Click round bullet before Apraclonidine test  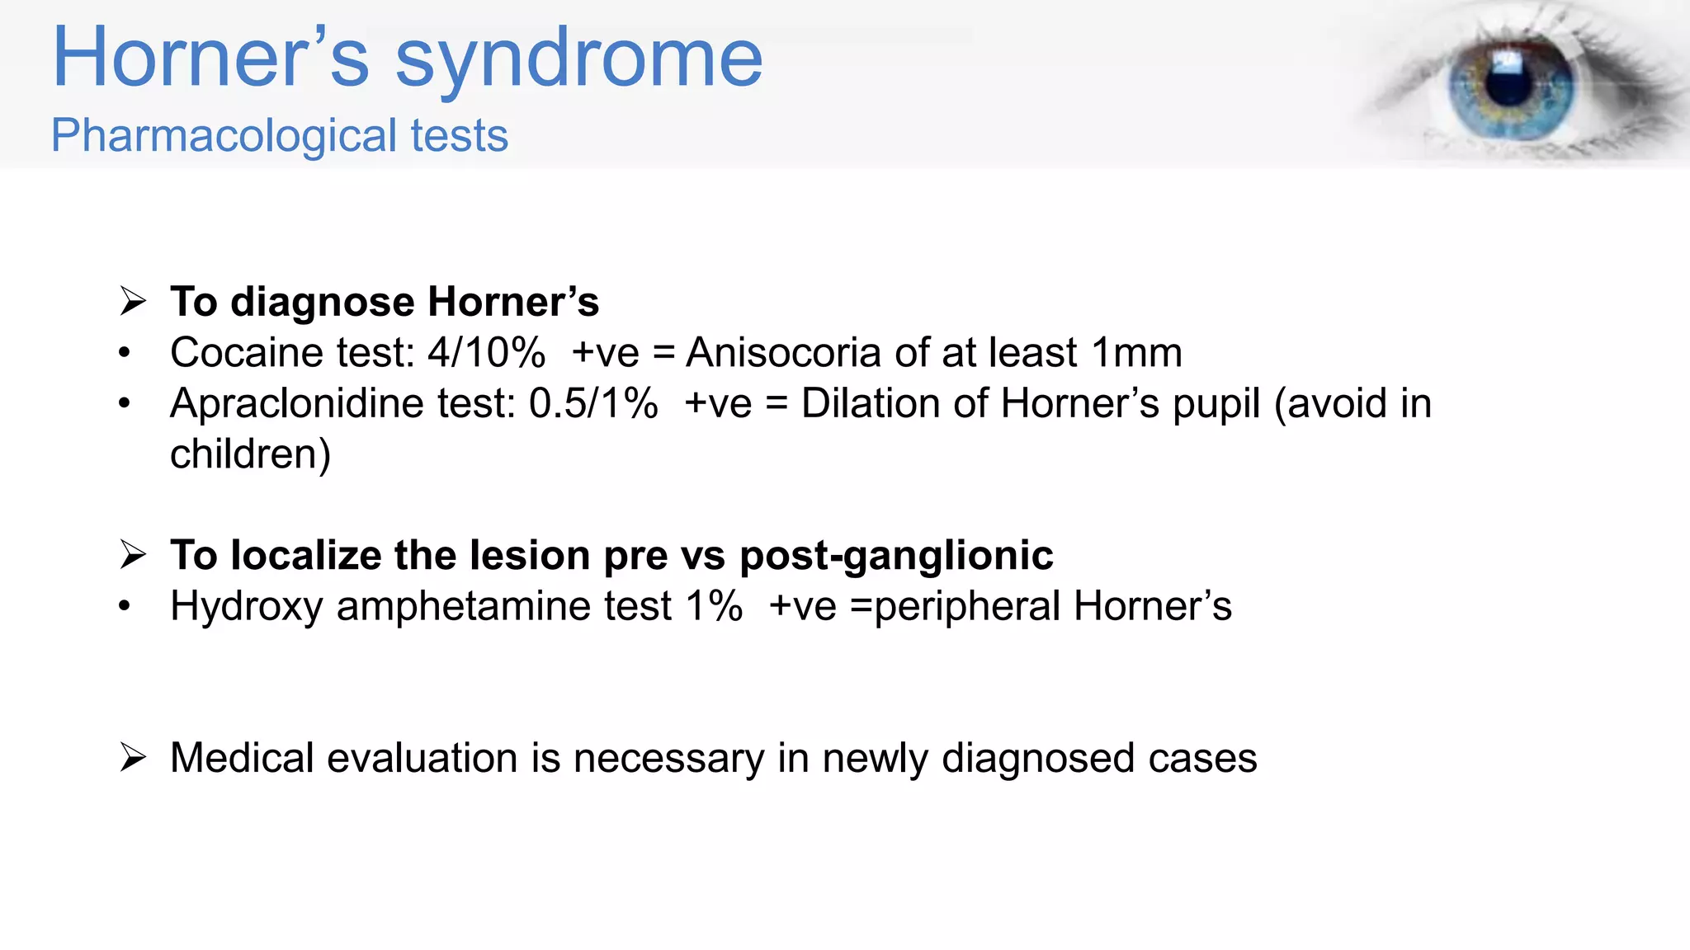click(x=125, y=404)
